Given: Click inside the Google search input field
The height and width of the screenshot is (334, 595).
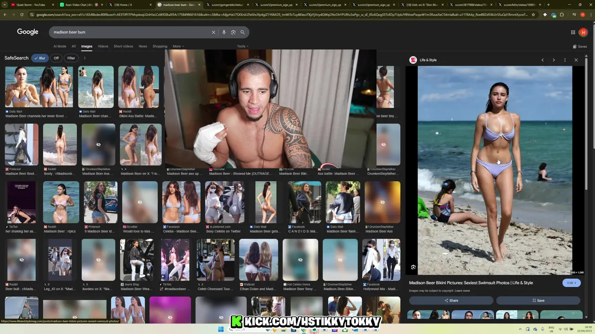Looking at the screenshot, I should pyautogui.click(x=130, y=32).
